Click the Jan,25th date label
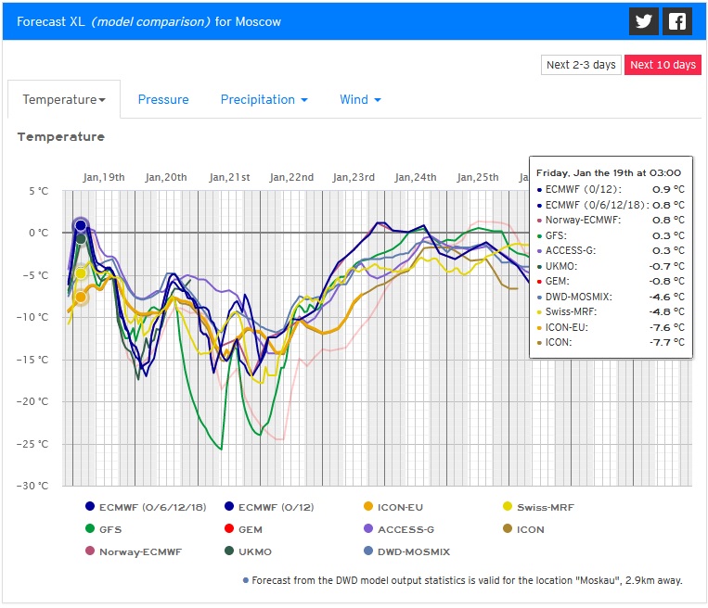Screen dimensions: 708x608 pos(478,177)
